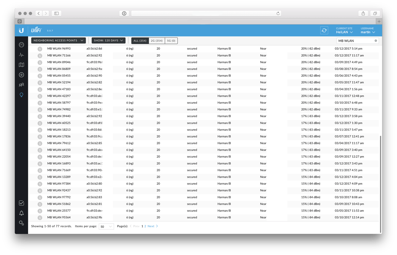
Task: Click status icon for MB WLAN 95564
Action: point(40,218)
